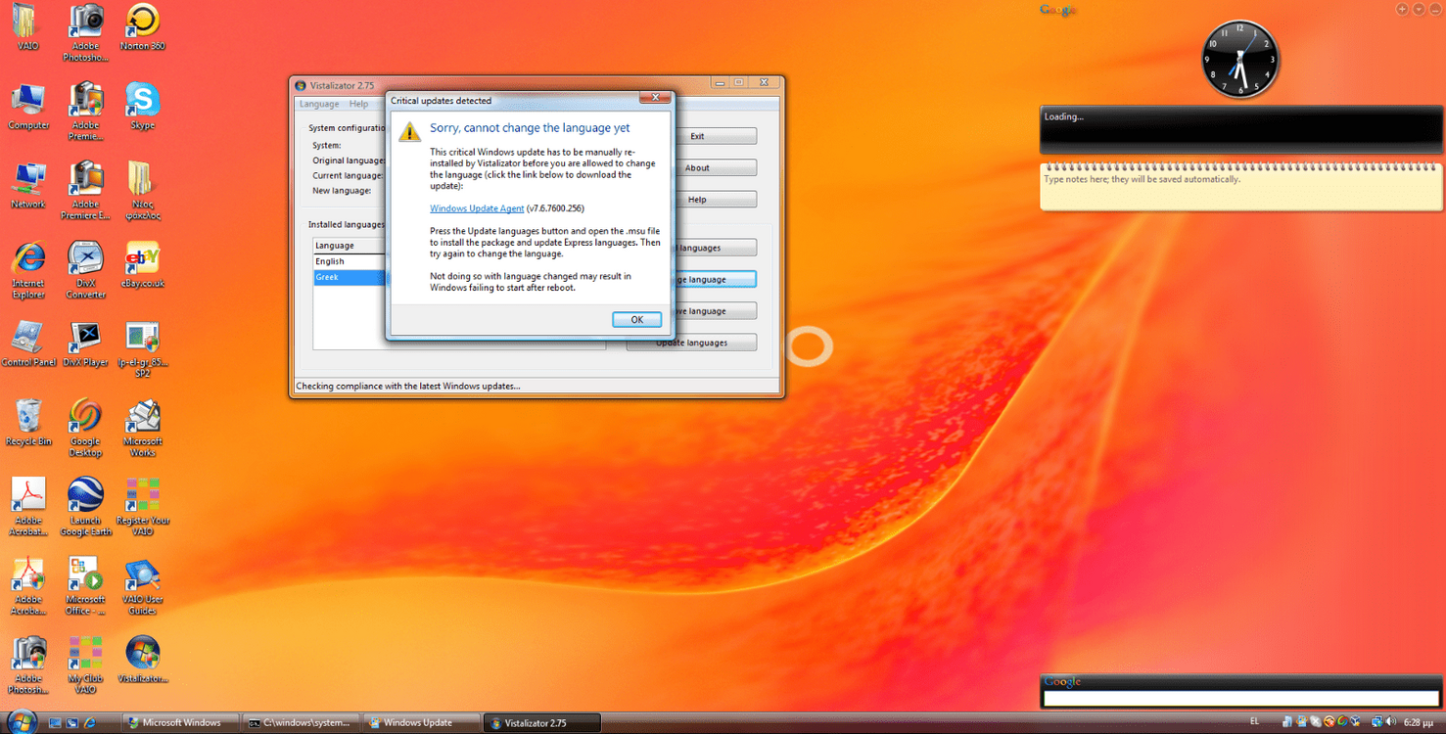Click OK in the critical updates dialog
The width and height of the screenshot is (1446, 734).
tap(636, 320)
